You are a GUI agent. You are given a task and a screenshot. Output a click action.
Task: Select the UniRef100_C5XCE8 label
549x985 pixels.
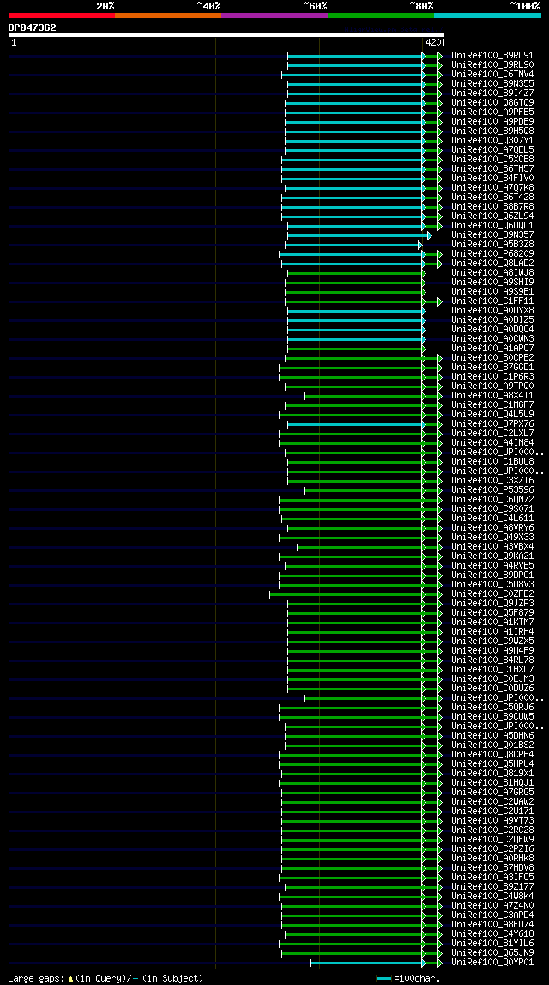(492, 159)
